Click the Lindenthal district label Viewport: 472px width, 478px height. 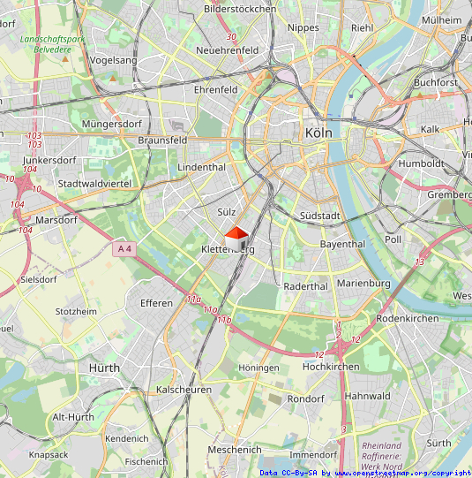[x=201, y=167]
